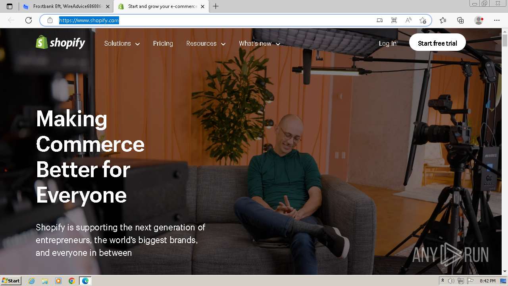508x286 pixels.
Task: Click the page scrollbar down arrow
Action: tap(505, 272)
